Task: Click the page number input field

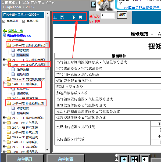Action: click(x=108, y=16)
